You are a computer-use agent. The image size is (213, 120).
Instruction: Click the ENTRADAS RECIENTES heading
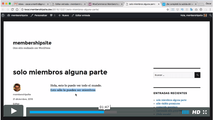(170, 93)
